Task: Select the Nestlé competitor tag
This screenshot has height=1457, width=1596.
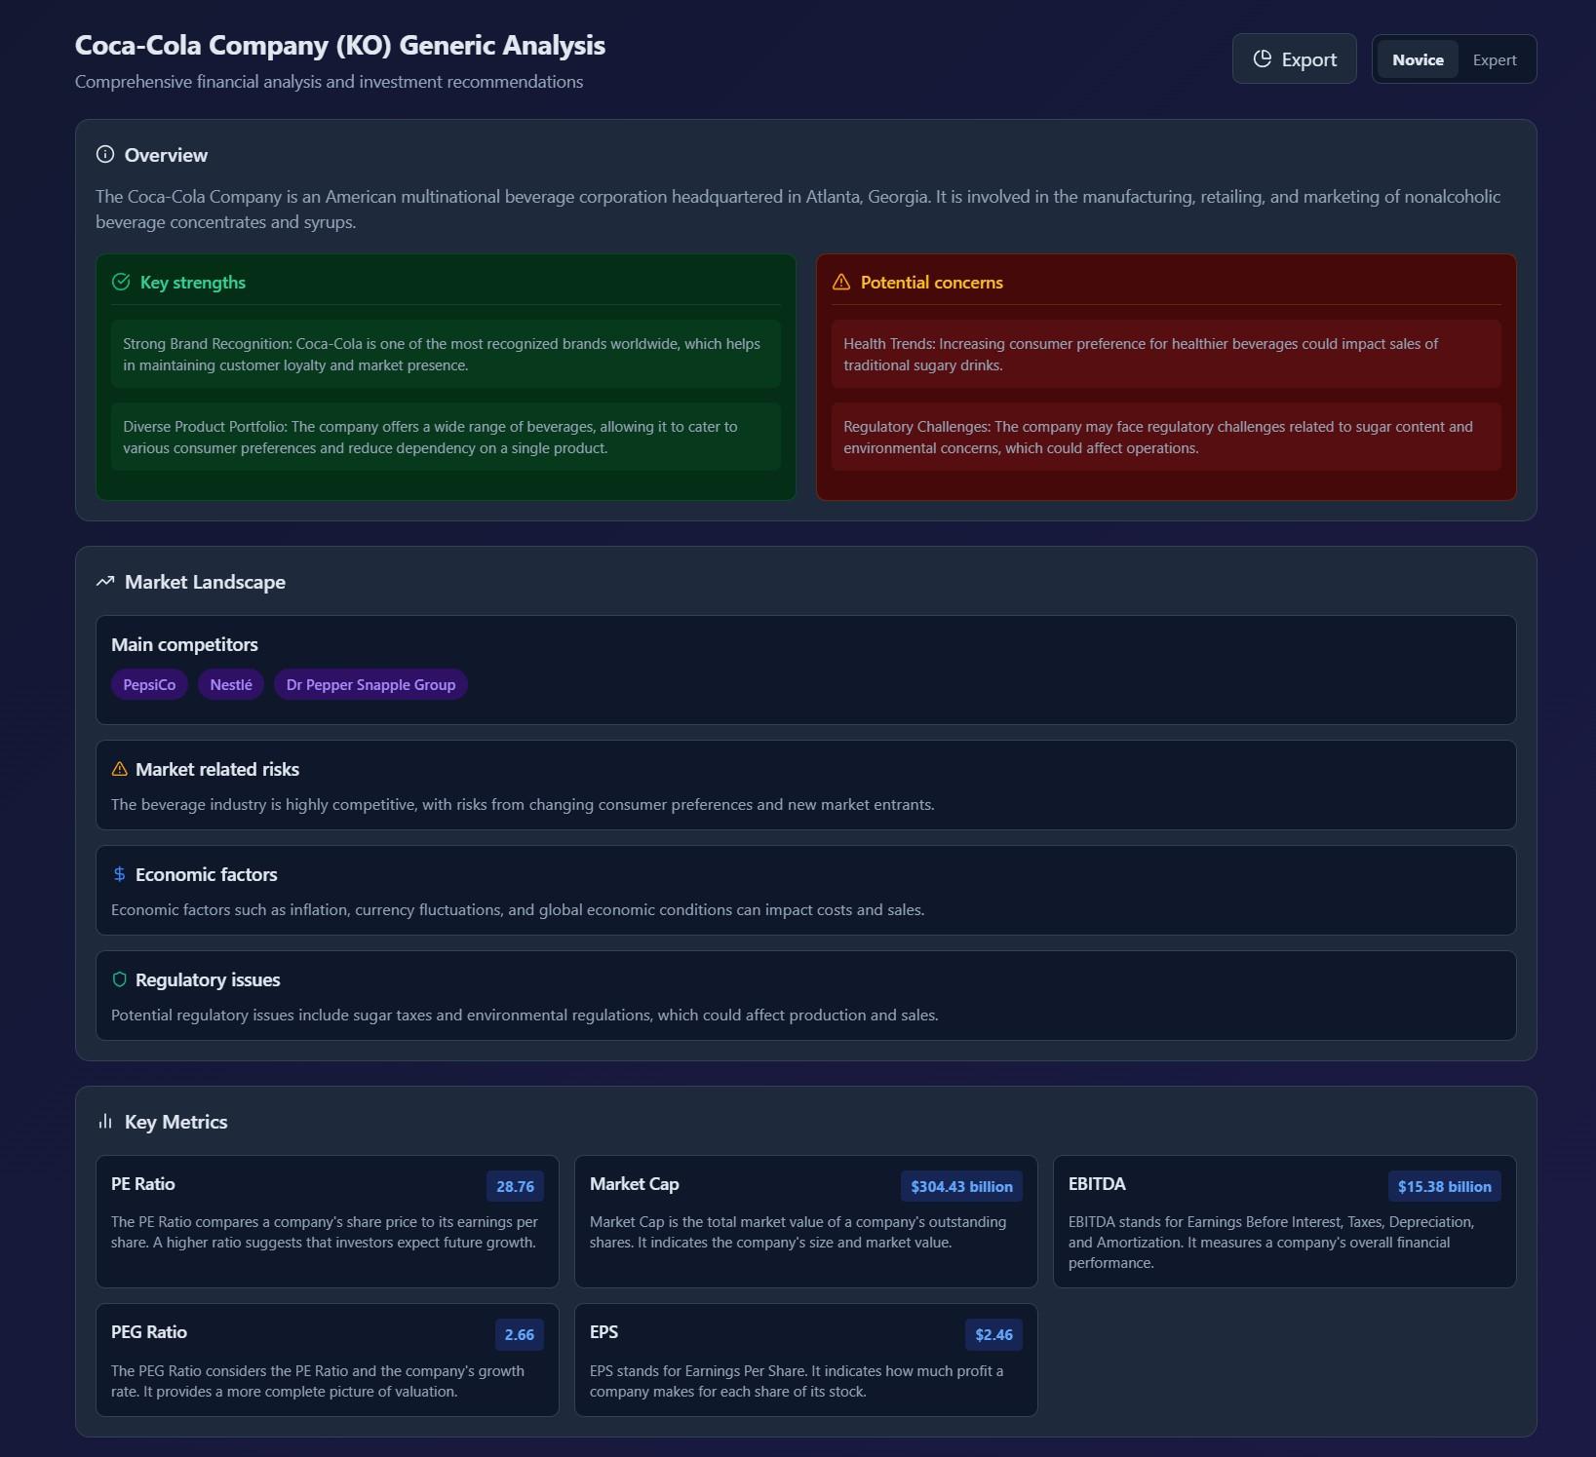Action: pyautogui.click(x=231, y=684)
